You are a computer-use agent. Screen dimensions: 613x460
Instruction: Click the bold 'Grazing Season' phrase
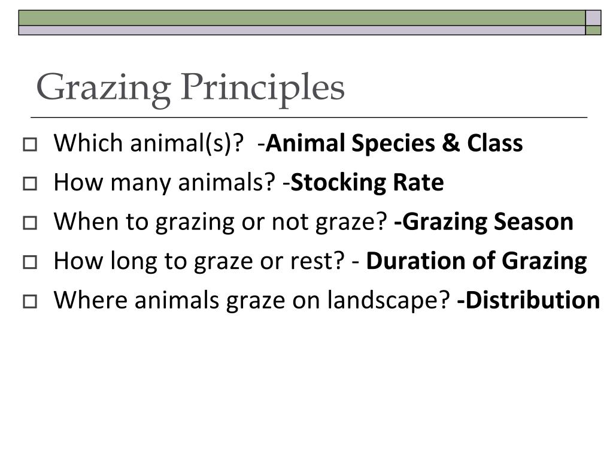[x=484, y=222]
